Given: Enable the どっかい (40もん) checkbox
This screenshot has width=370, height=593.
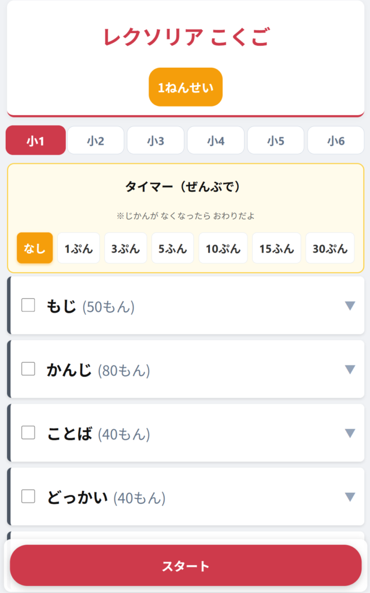Looking at the screenshot, I should 28,496.
